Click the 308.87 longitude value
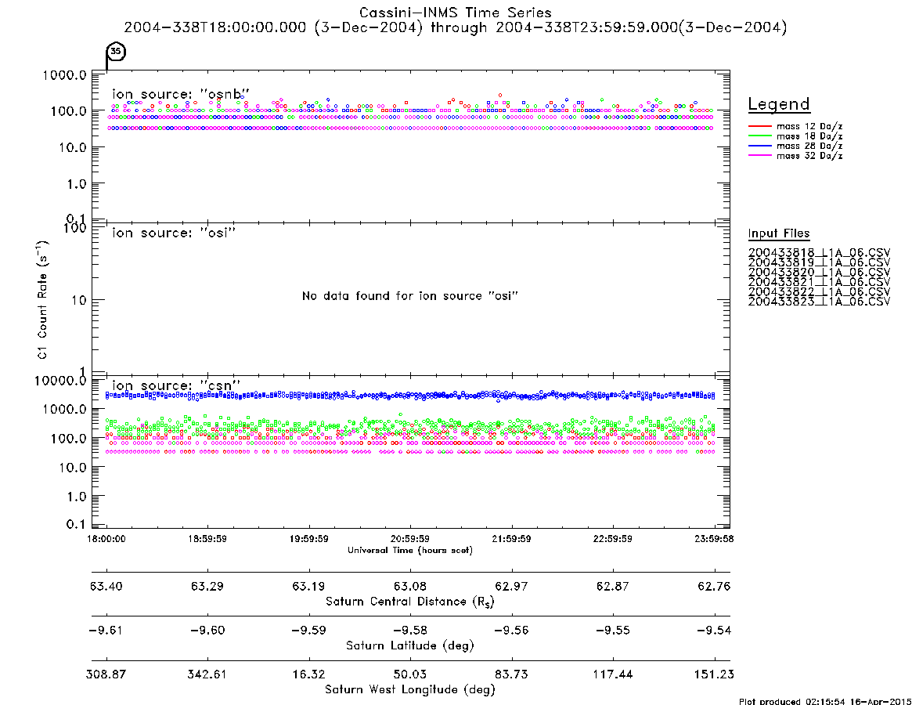Screen dimensions: 912x705 [106, 674]
